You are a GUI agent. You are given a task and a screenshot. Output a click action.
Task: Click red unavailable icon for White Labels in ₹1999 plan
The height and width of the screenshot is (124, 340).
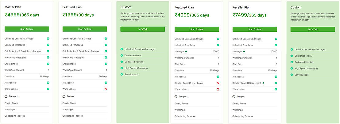pyautogui.click(x=106, y=89)
